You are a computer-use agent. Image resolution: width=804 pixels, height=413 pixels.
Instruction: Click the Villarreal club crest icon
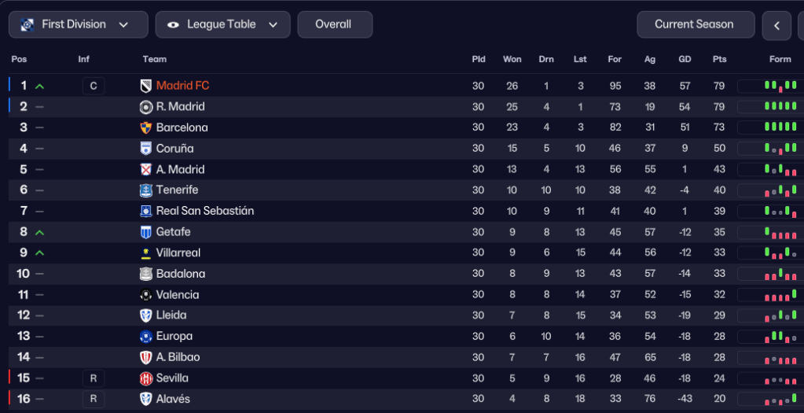coord(145,253)
